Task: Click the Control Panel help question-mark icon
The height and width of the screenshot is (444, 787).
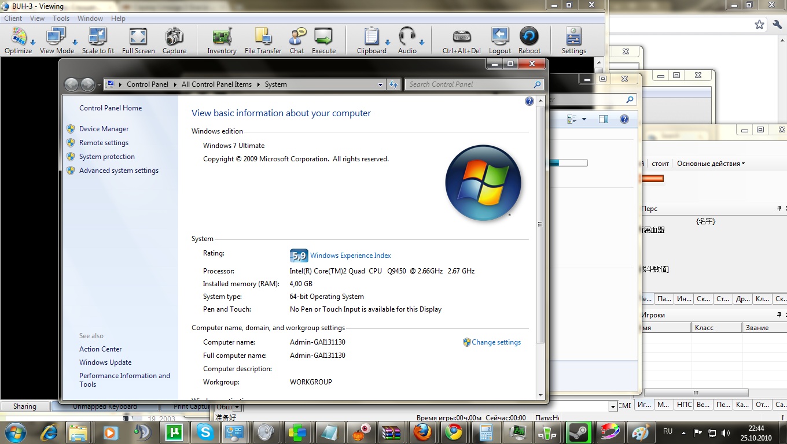Action: pos(529,101)
